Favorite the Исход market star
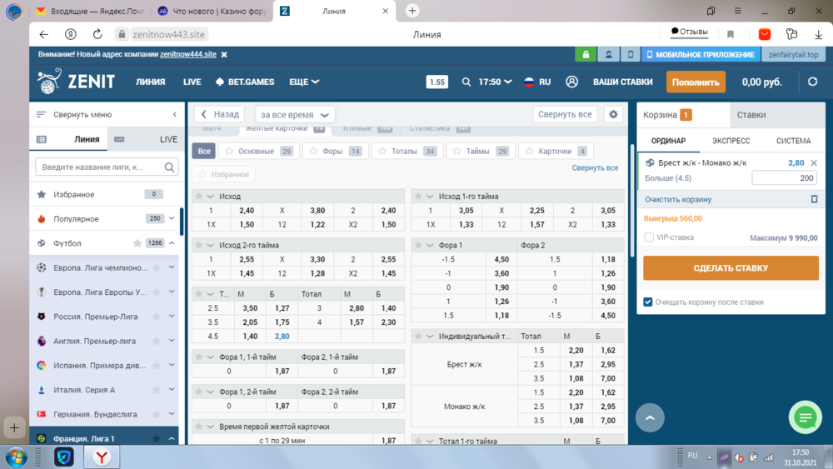833x469 pixels. 199,197
